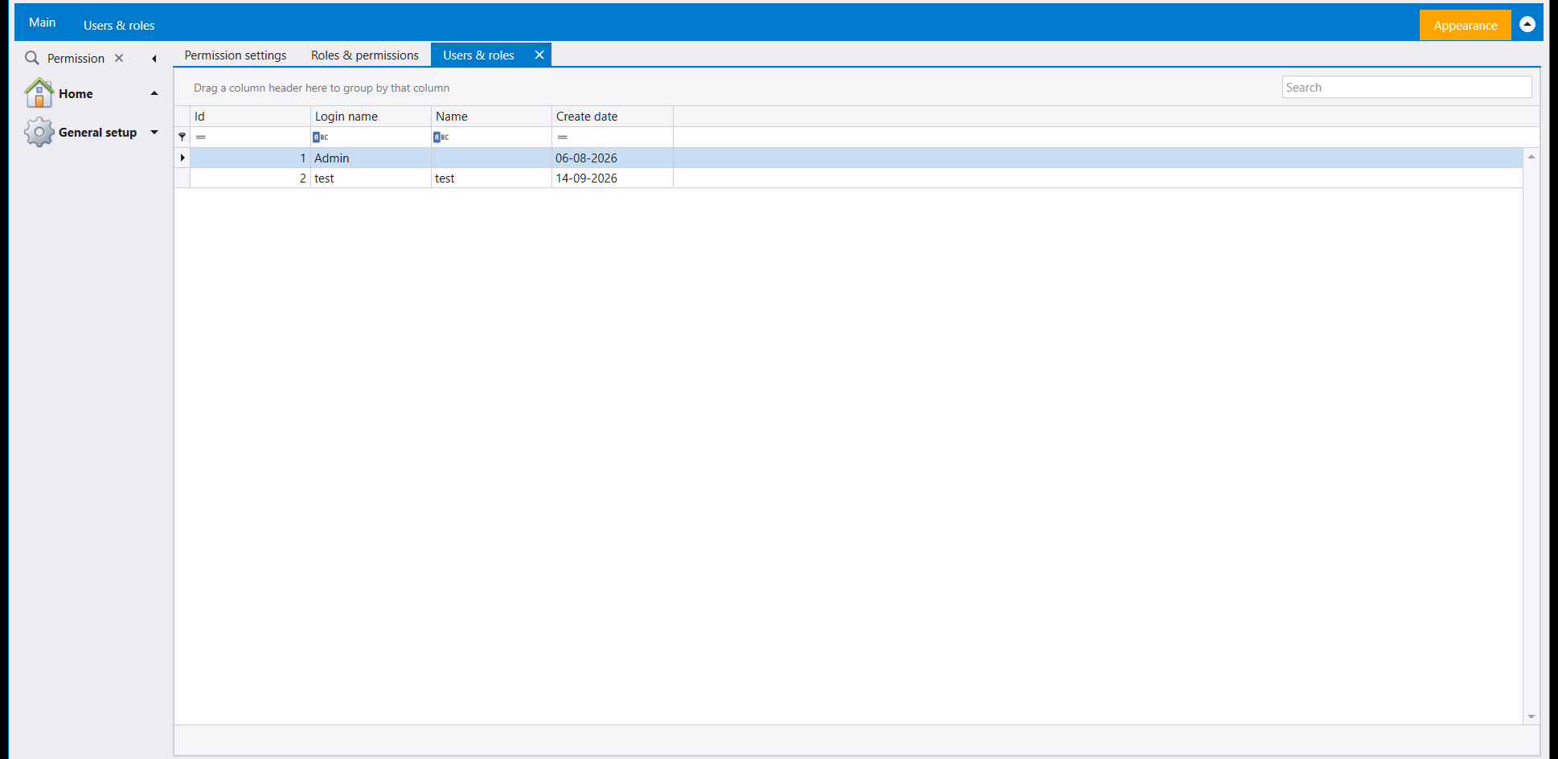Expand the General setup dropdown arrow
Screen dimensions: 1558x759
(154, 132)
